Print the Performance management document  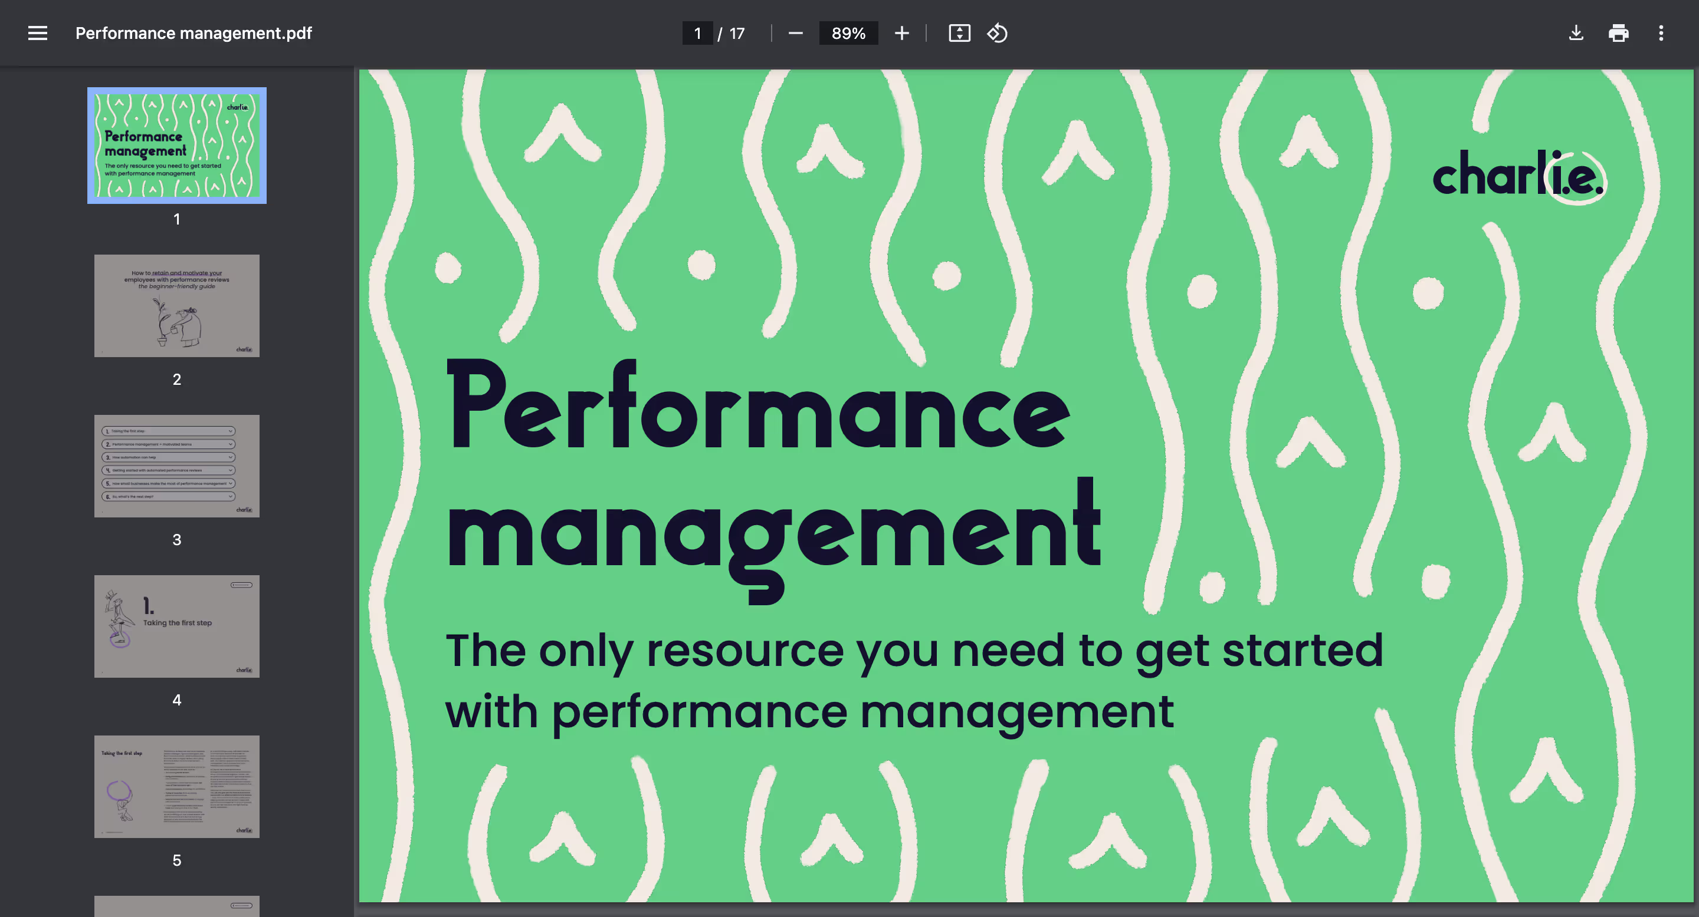1619,33
